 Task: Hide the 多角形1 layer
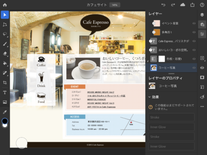[x=194, y=32]
